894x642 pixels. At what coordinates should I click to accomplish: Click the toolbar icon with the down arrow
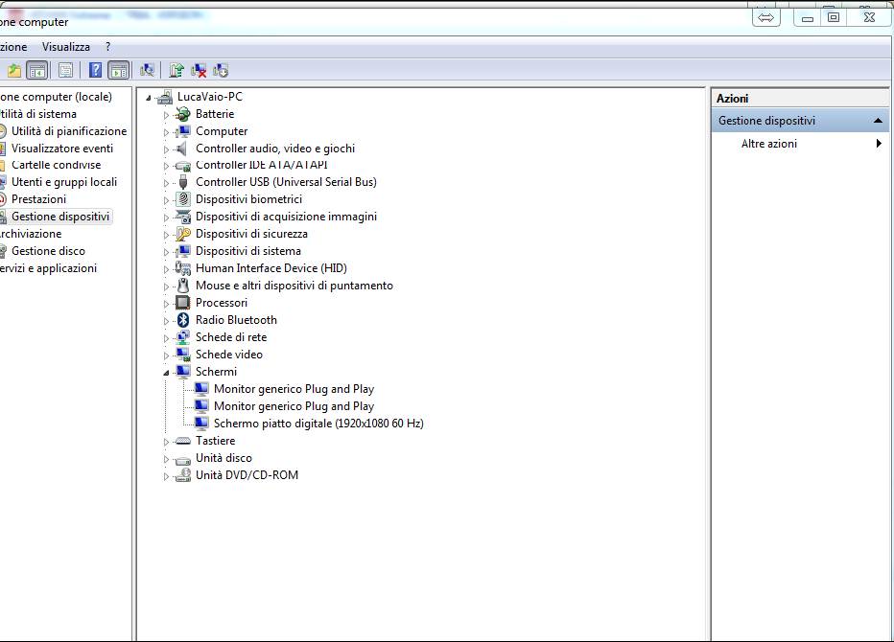[222, 70]
